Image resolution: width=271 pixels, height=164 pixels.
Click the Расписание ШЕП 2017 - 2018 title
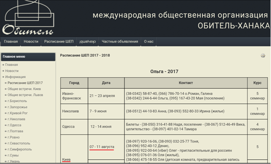tap(85, 56)
